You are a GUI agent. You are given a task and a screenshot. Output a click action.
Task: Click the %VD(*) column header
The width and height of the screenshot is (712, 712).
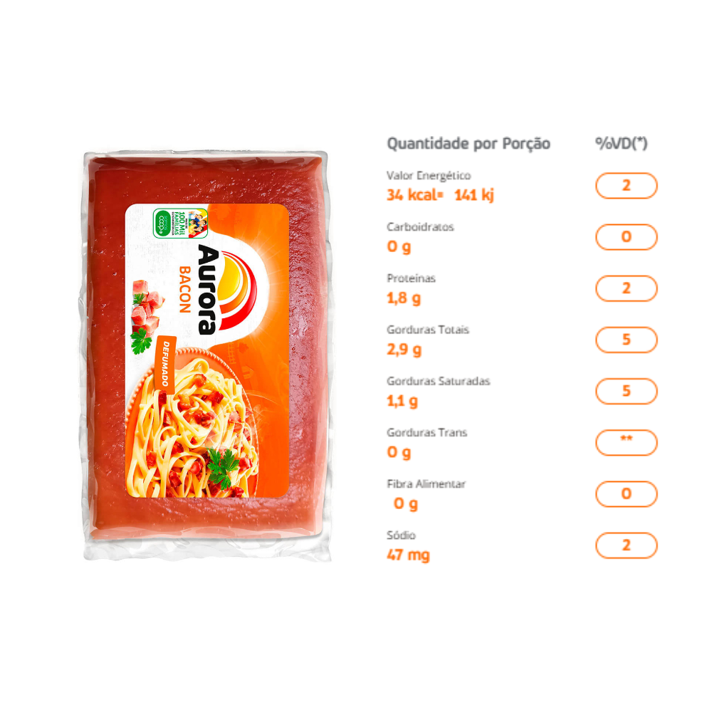tap(621, 144)
